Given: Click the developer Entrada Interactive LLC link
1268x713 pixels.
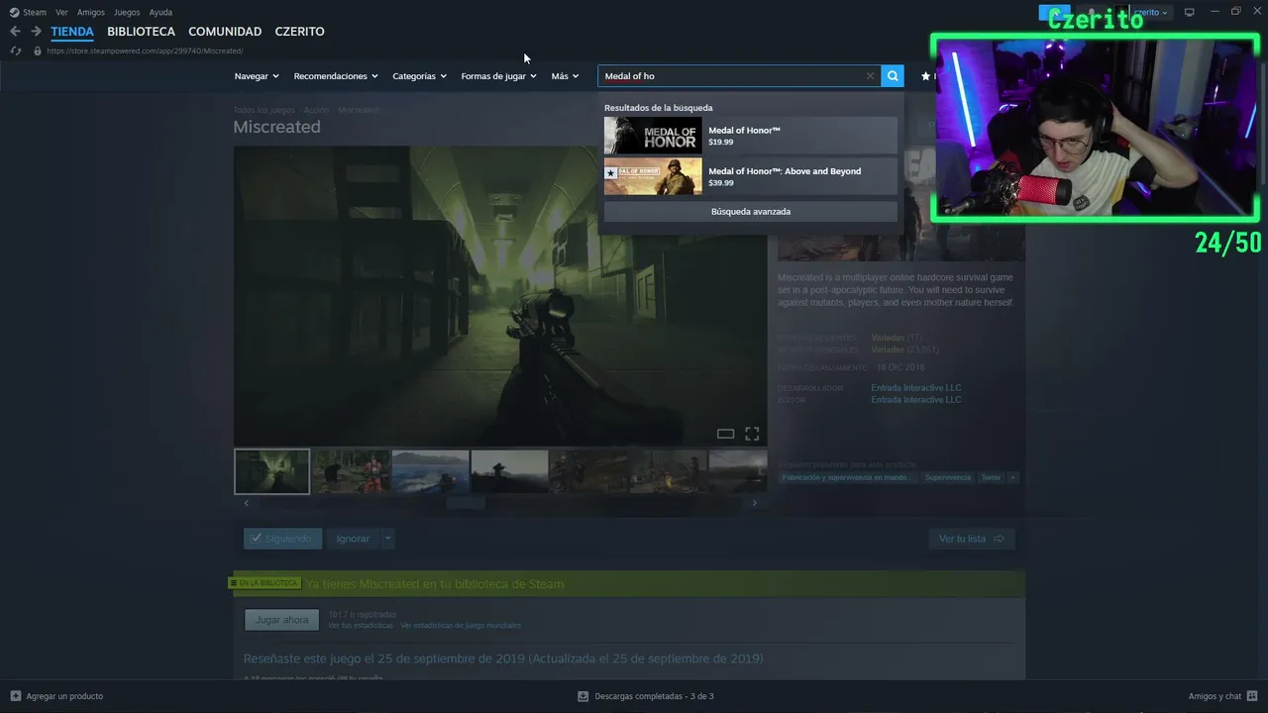Looking at the screenshot, I should pos(915,388).
